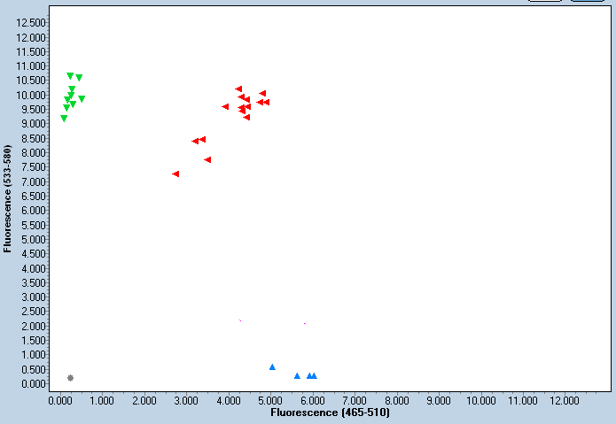
Task: Select the leftmost blue triangle data point
Action: pyautogui.click(x=272, y=366)
